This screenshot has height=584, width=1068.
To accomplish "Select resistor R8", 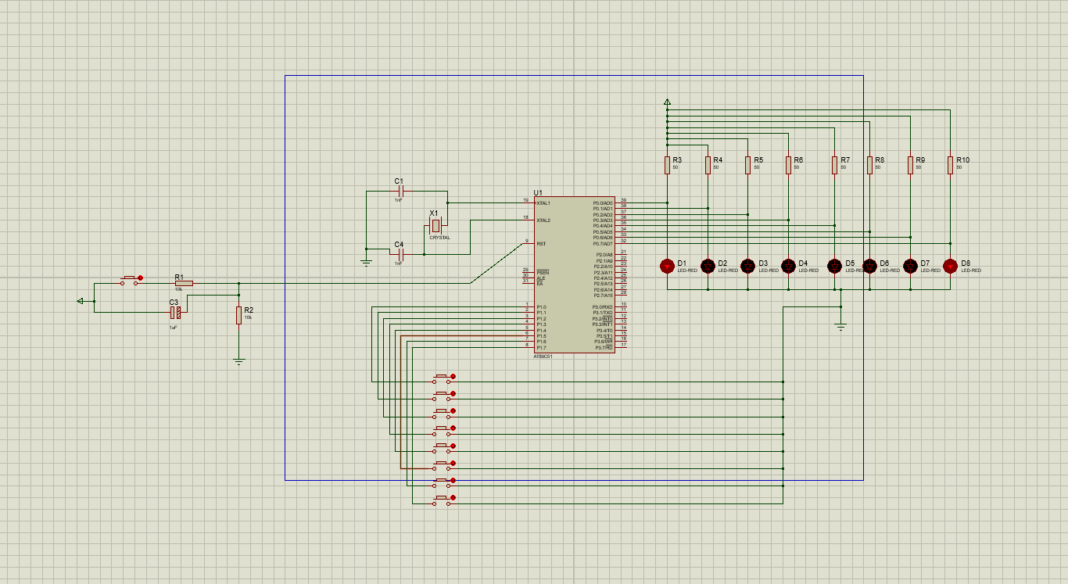I will coord(869,165).
